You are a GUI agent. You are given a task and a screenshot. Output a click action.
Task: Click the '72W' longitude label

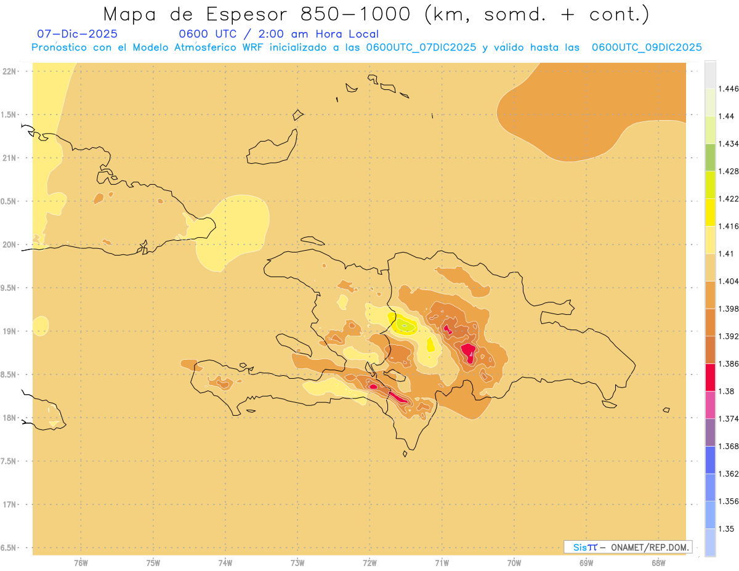click(369, 563)
